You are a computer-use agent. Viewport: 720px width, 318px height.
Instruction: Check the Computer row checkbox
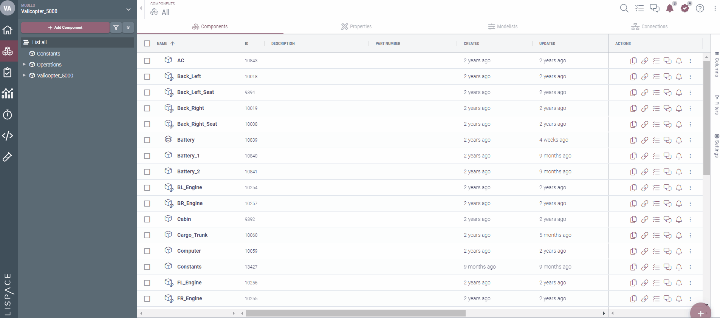(x=147, y=251)
